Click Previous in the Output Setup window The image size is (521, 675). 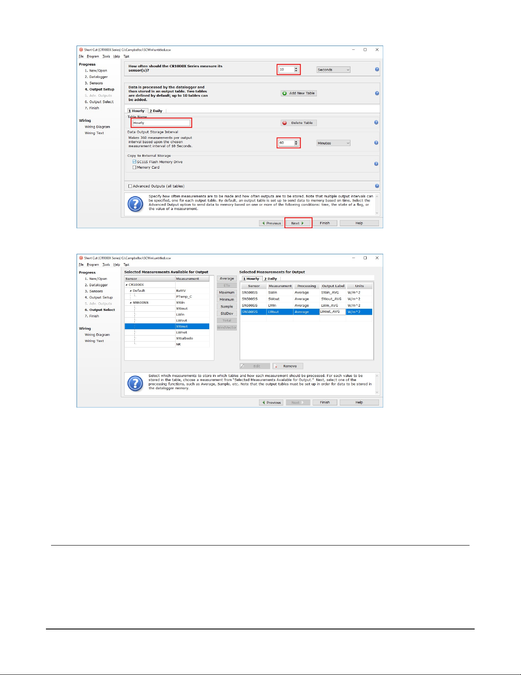pos(271,223)
